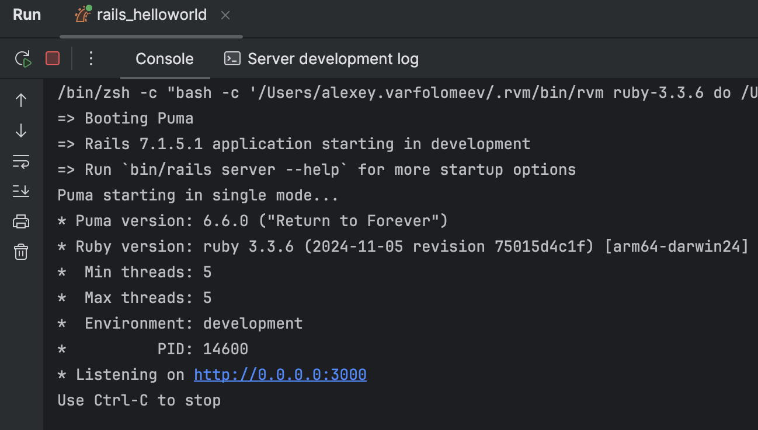The width and height of the screenshot is (758, 430).
Task: Jump to next message with down arrow
Action: tap(21, 131)
